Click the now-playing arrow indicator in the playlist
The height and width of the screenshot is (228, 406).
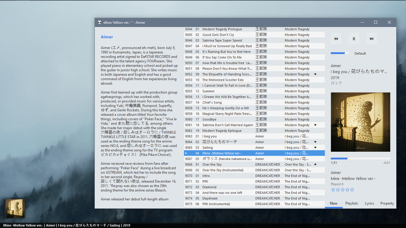coord(186,153)
